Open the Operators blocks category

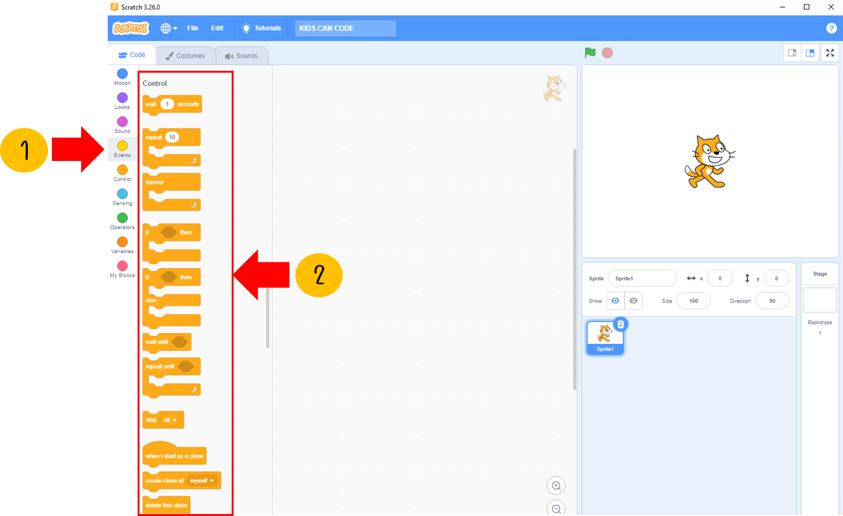click(122, 221)
